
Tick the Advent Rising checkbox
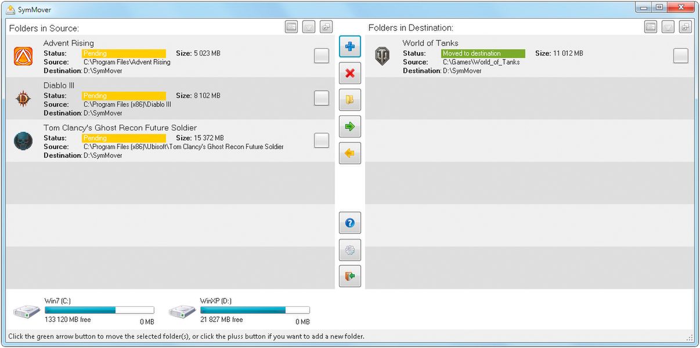pyautogui.click(x=322, y=56)
